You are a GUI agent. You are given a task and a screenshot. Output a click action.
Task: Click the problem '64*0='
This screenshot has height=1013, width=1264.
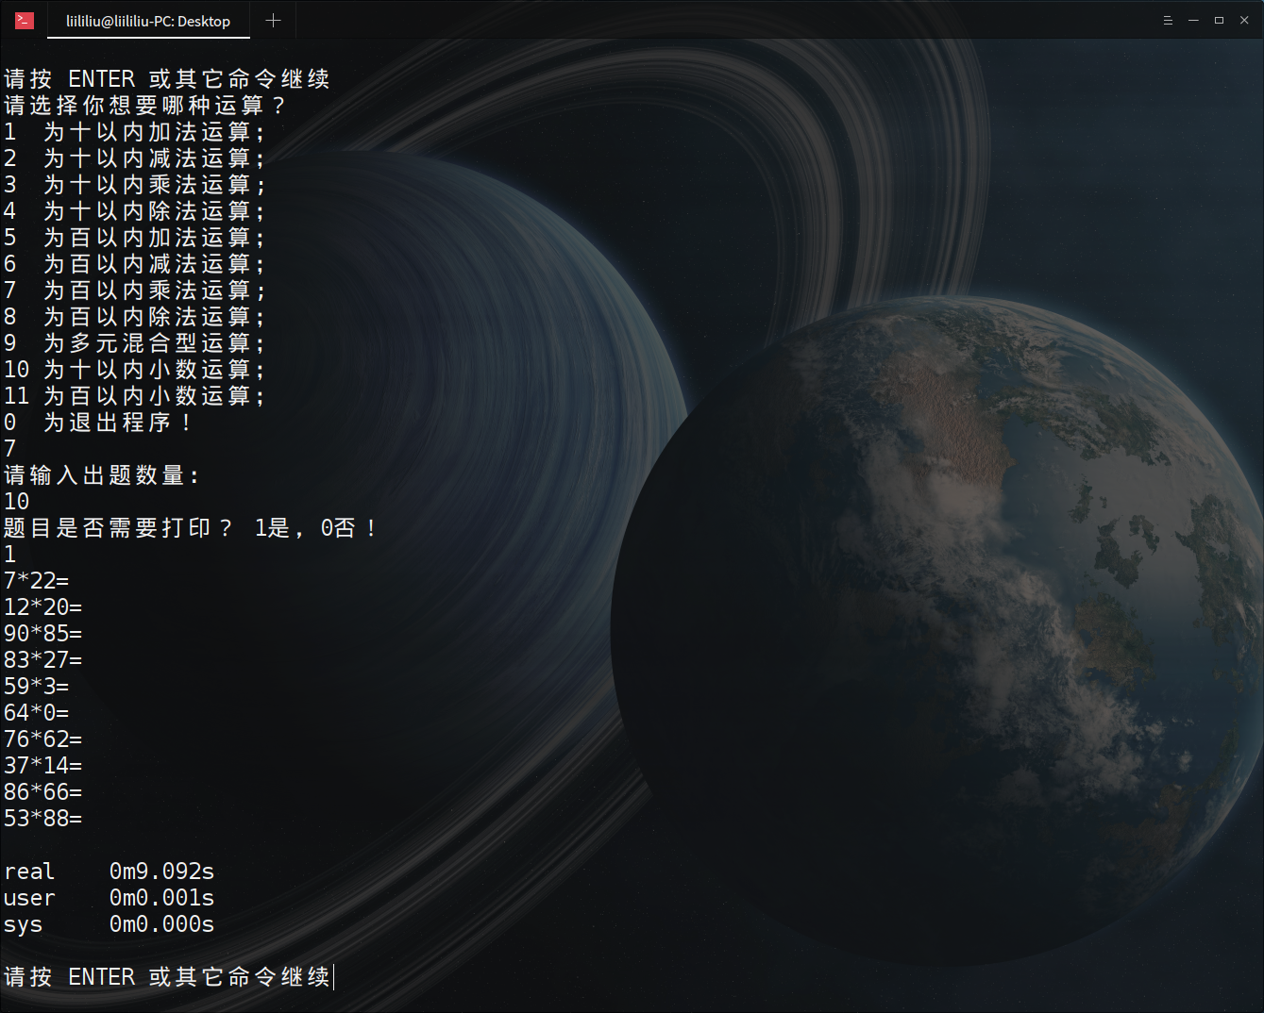(x=36, y=712)
